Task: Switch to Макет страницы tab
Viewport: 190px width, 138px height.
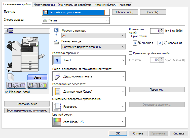Action: point(44,5)
